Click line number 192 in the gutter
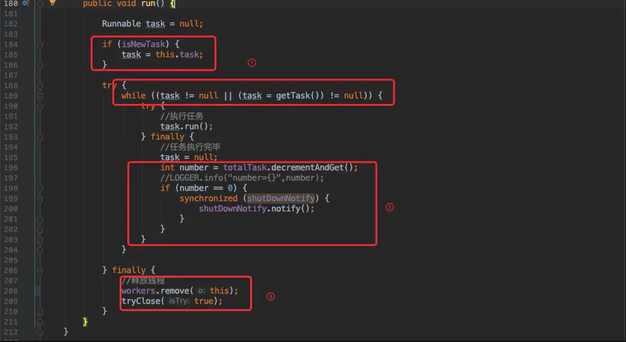Viewport: 626px width, 342px height. (x=10, y=126)
